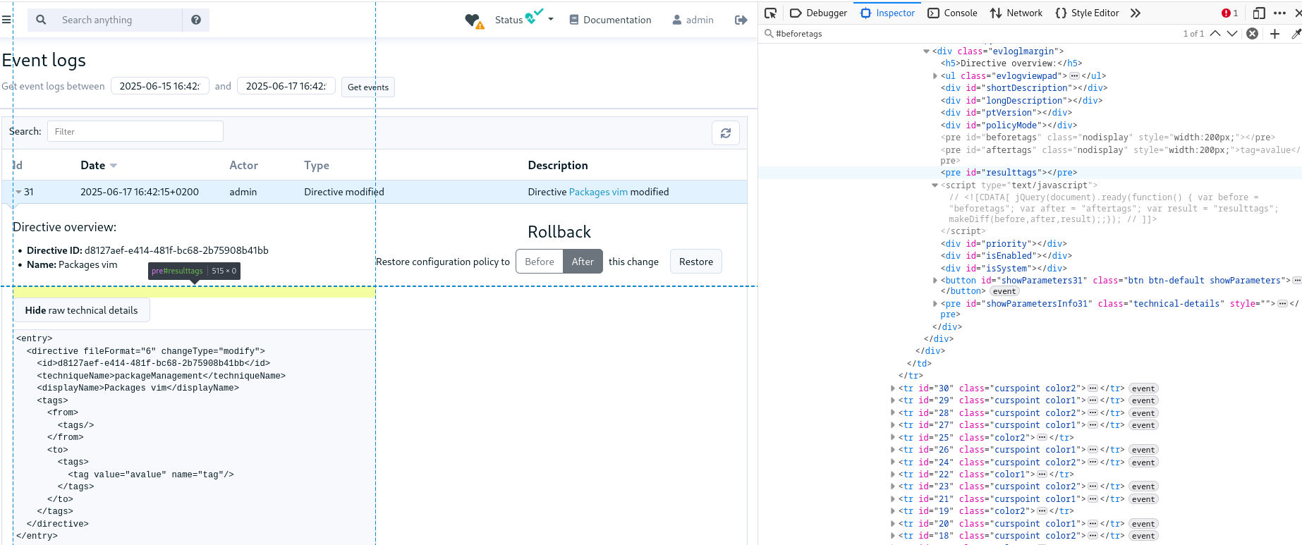Click the Filter search field

pos(135,131)
